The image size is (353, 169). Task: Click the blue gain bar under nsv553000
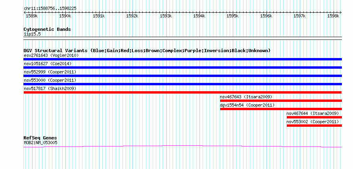point(182,84)
